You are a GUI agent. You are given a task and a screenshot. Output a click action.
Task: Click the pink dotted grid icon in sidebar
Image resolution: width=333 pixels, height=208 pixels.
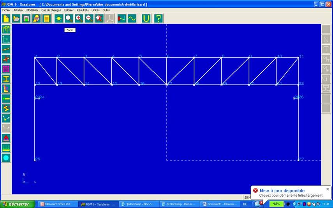click(x=6, y=69)
